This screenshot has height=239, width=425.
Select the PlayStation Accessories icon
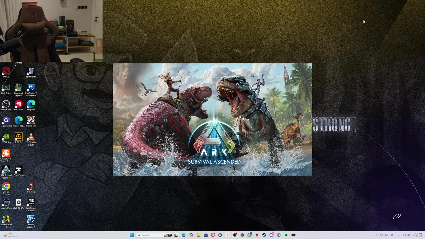coord(31,90)
